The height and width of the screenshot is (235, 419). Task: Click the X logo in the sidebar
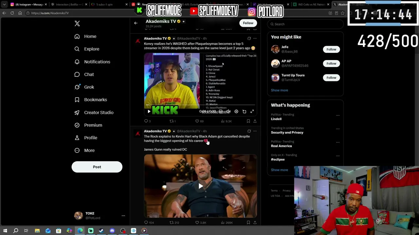click(x=77, y=23)
